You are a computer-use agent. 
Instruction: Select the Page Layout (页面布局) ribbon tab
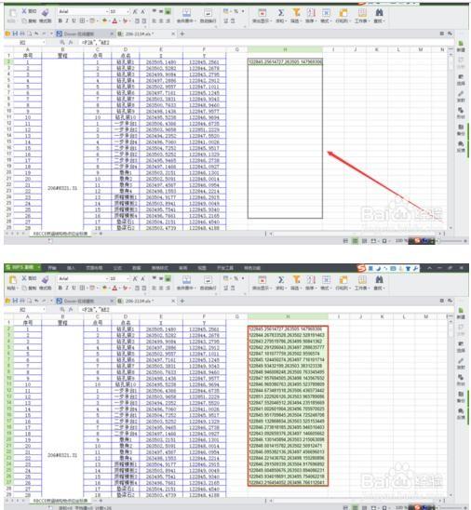click(94, 268)
